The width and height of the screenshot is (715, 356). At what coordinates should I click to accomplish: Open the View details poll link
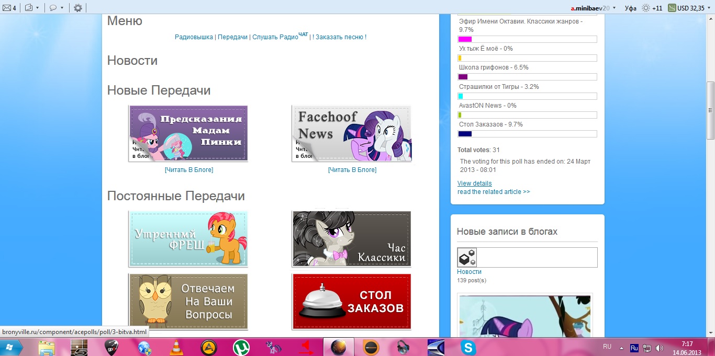475,183
